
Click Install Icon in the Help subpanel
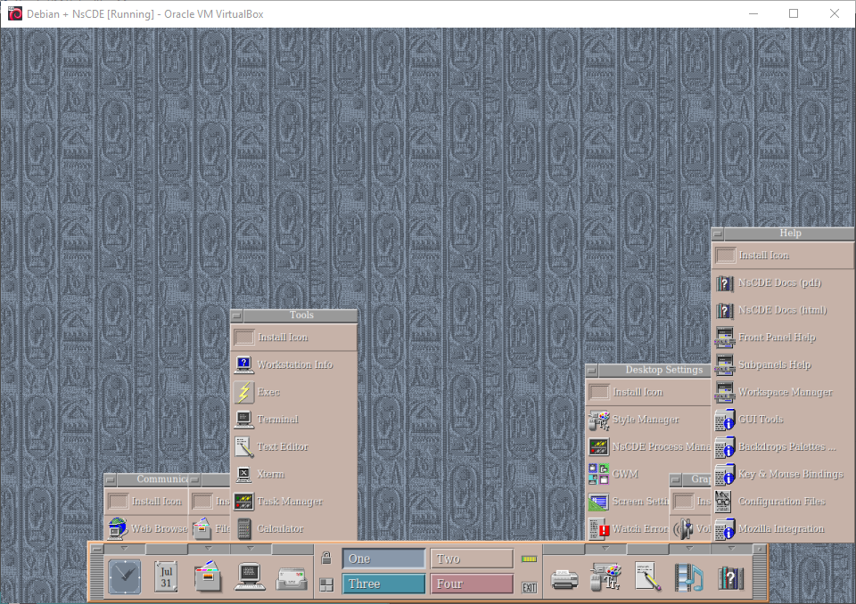tap(763, 256)
